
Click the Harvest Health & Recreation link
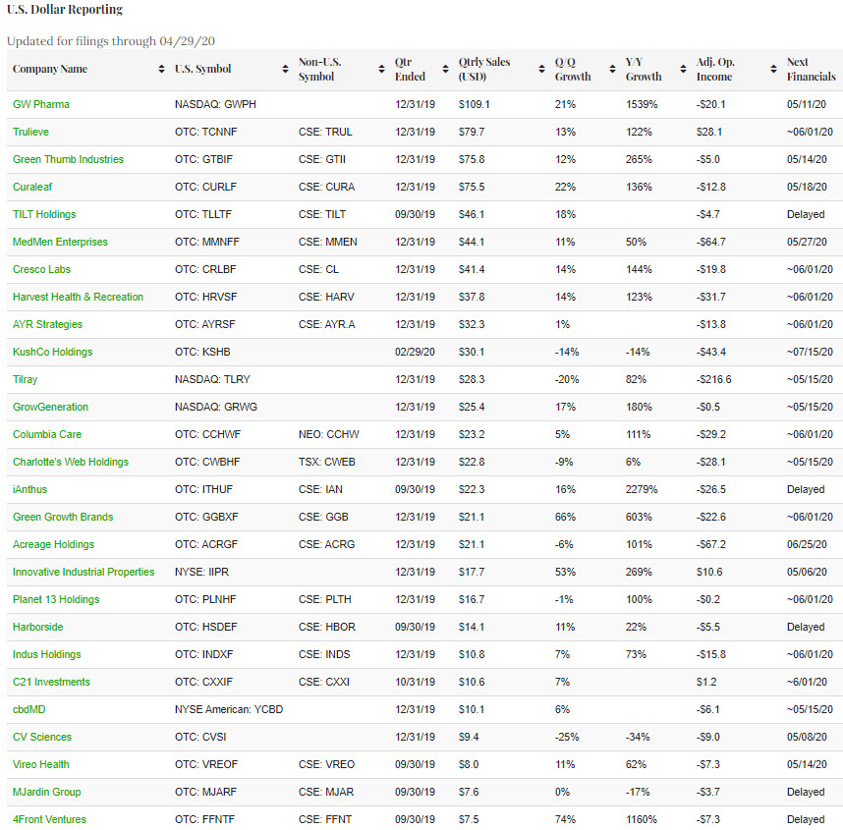click(78, 297)
